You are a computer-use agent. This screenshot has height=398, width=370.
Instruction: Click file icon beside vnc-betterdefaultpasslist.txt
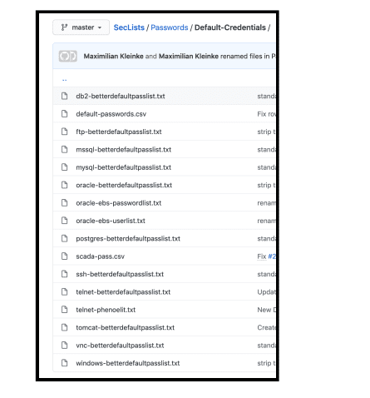tap(64, 346)
